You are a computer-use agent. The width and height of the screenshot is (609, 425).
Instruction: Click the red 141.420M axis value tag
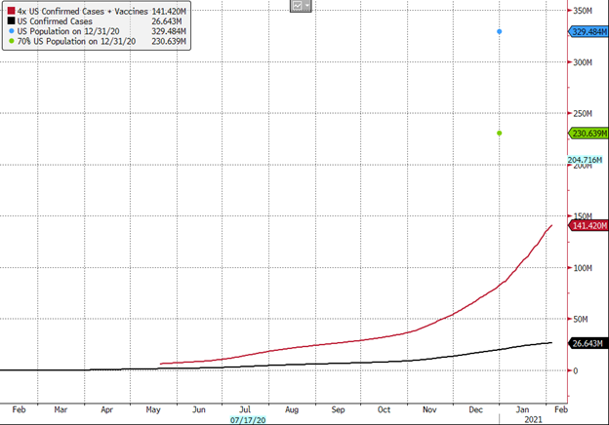pos(589,225)
